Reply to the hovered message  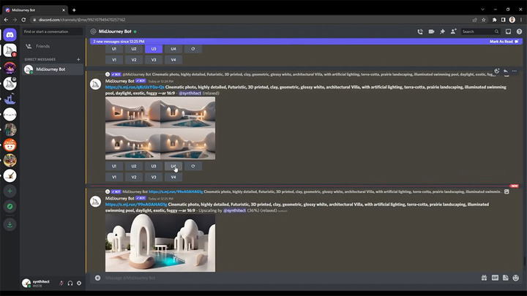(x=506, y=71)
